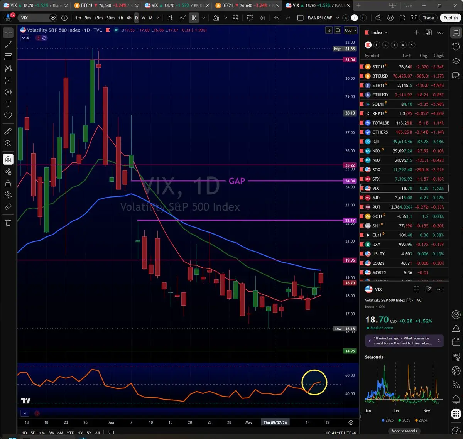Click the Trade button
Viewport: 463px width, 439px height.
coord(428,18)
